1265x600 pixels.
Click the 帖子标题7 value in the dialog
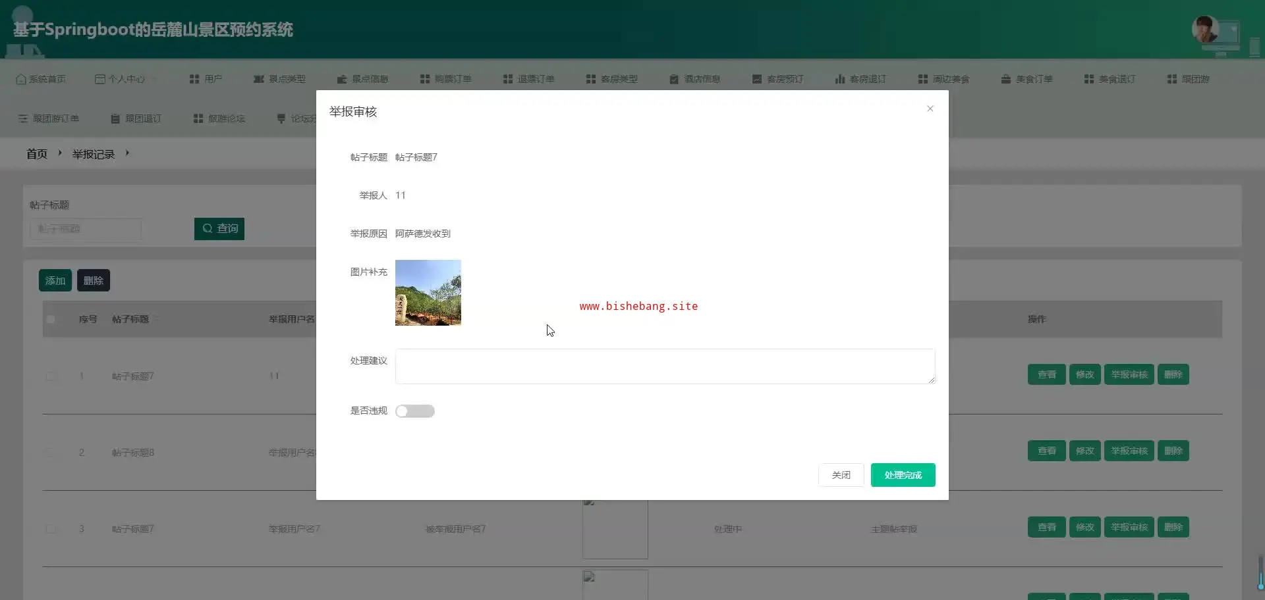[416, 157]
